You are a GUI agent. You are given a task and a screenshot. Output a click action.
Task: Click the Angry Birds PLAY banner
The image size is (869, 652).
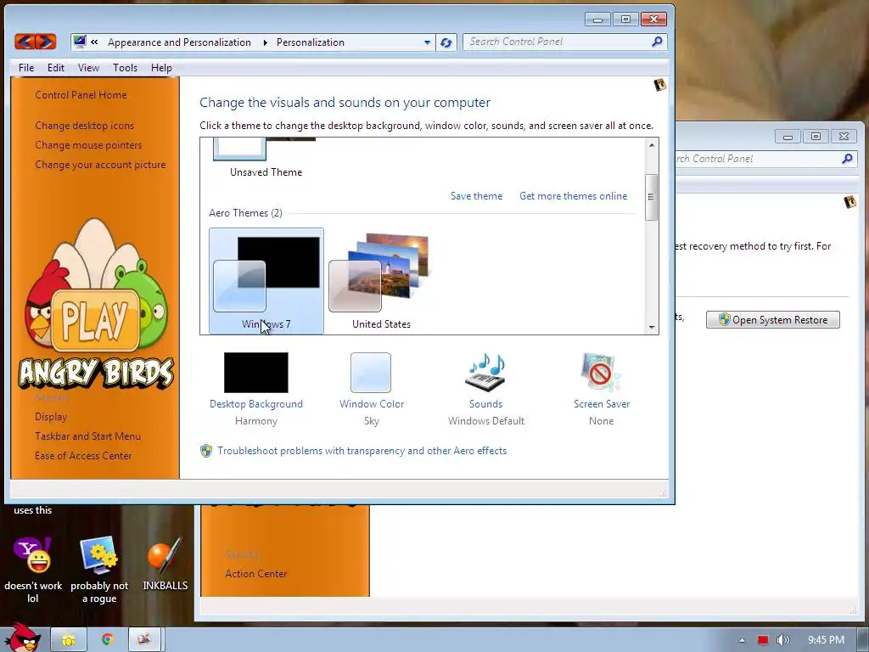pyautogui.click(x=95, y=321)
